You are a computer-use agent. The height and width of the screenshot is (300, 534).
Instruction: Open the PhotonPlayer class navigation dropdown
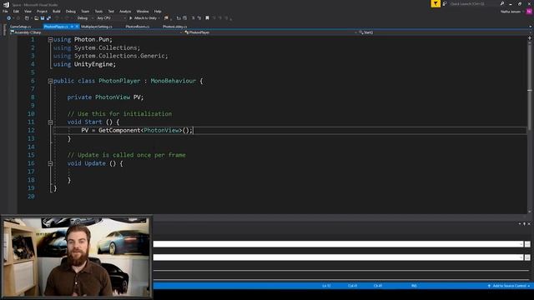click(x=270, y=32)
